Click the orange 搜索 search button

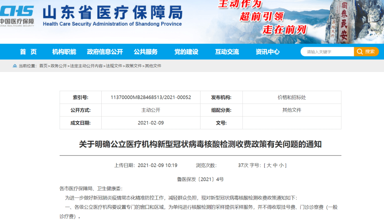(x=366, y=51)
